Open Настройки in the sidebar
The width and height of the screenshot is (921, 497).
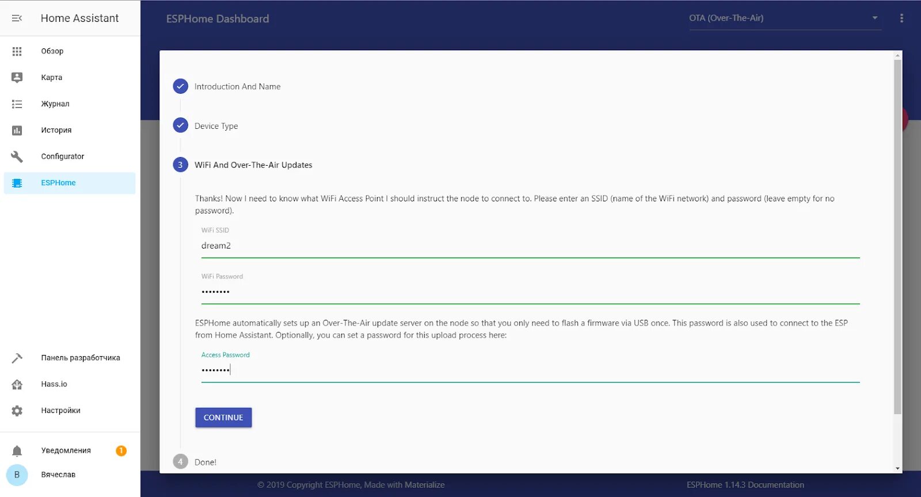(70, 411)
